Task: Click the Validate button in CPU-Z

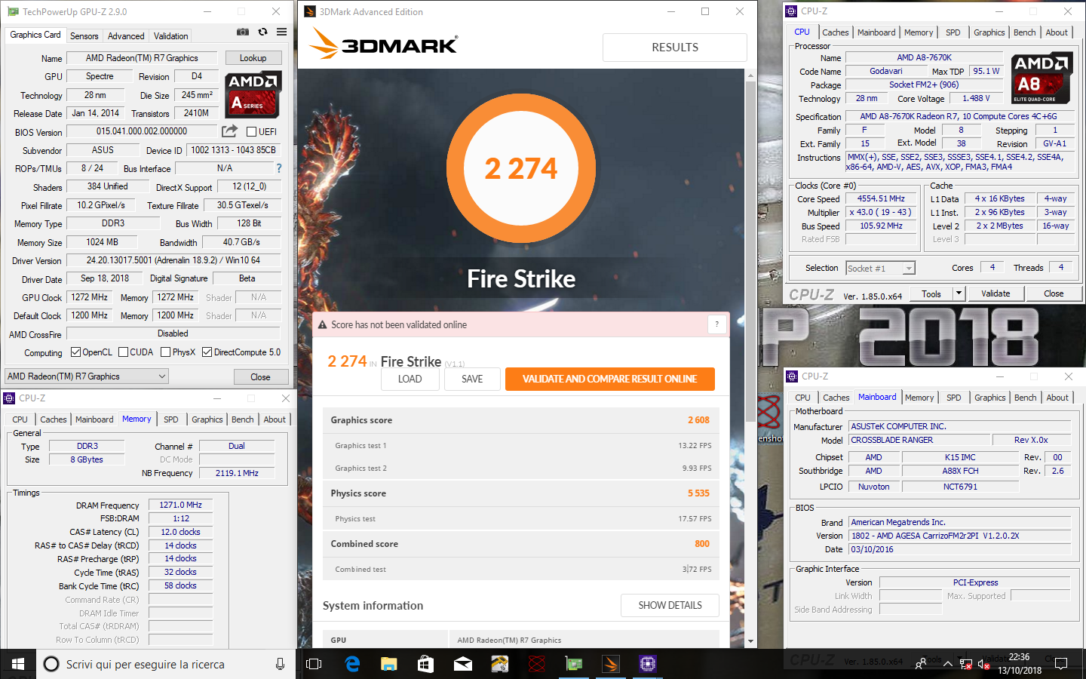Action: [x=995, y=293]
